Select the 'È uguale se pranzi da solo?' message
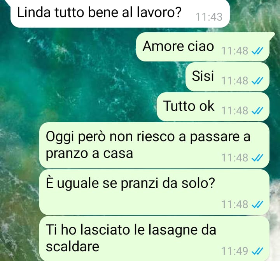 point(154,192)
